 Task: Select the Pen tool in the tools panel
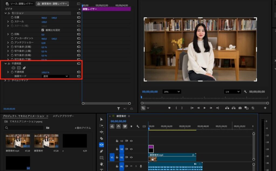pos(102,151)
